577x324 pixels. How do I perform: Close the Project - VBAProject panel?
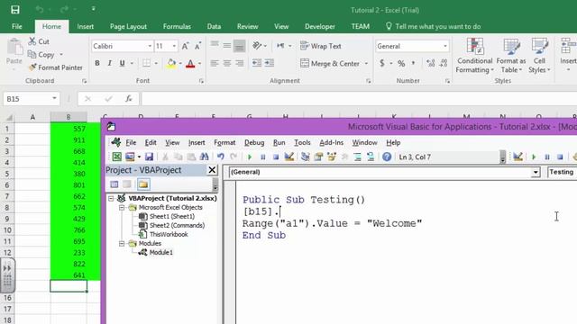[x=212, y=170]
